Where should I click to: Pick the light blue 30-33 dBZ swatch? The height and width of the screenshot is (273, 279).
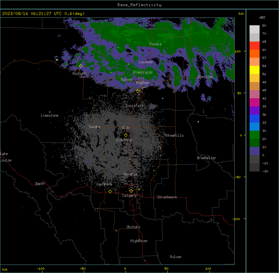(x=254, y=127)
